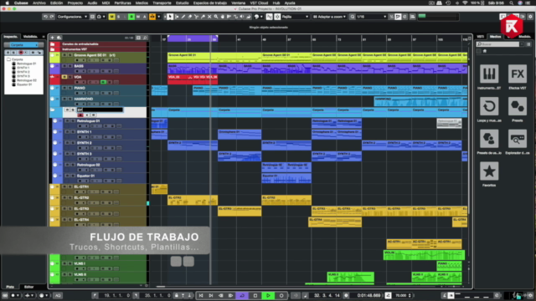Click the Record button in transport
Viewport: 536px width, 301px height.
(x=281, y=295)
